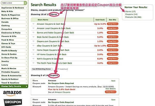The image size is (155, 106).
Task: Click the Amazon logo in sidebar
Action: (x=12, y=93)
